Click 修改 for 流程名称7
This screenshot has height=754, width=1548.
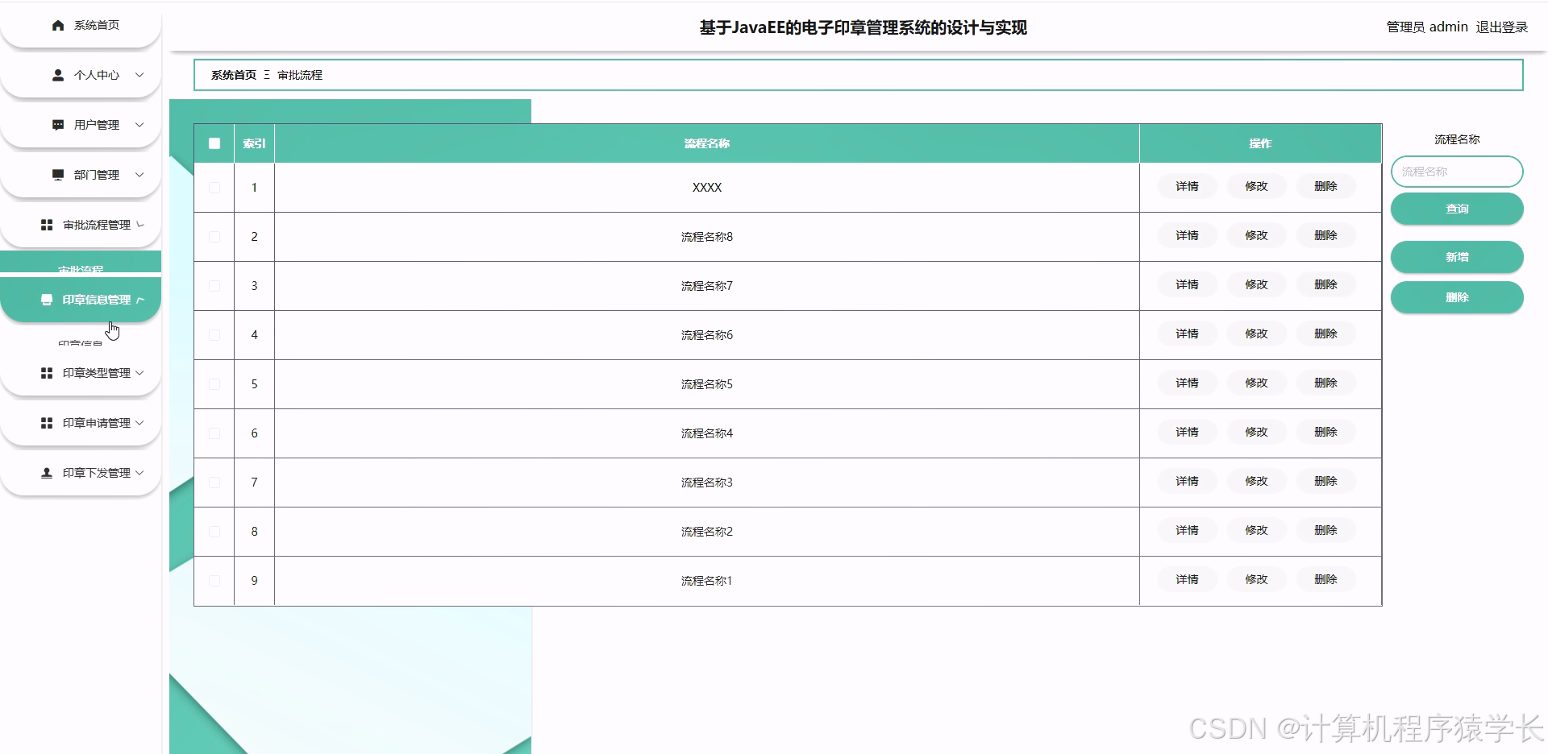(1256, 284)
